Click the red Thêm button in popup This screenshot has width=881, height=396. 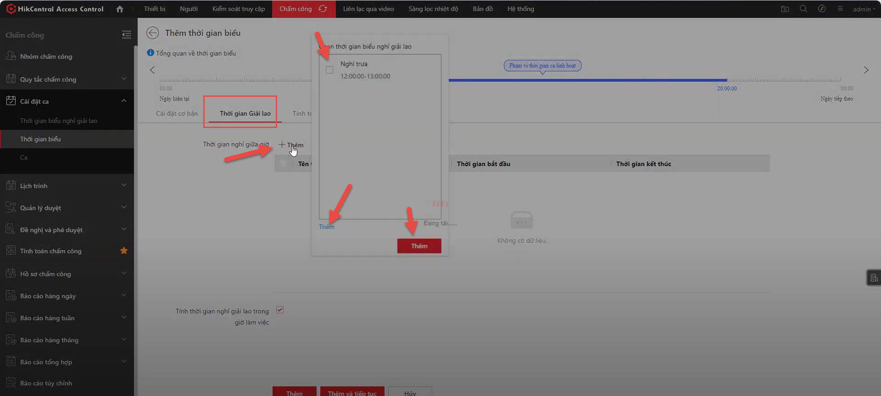point(419,246)
